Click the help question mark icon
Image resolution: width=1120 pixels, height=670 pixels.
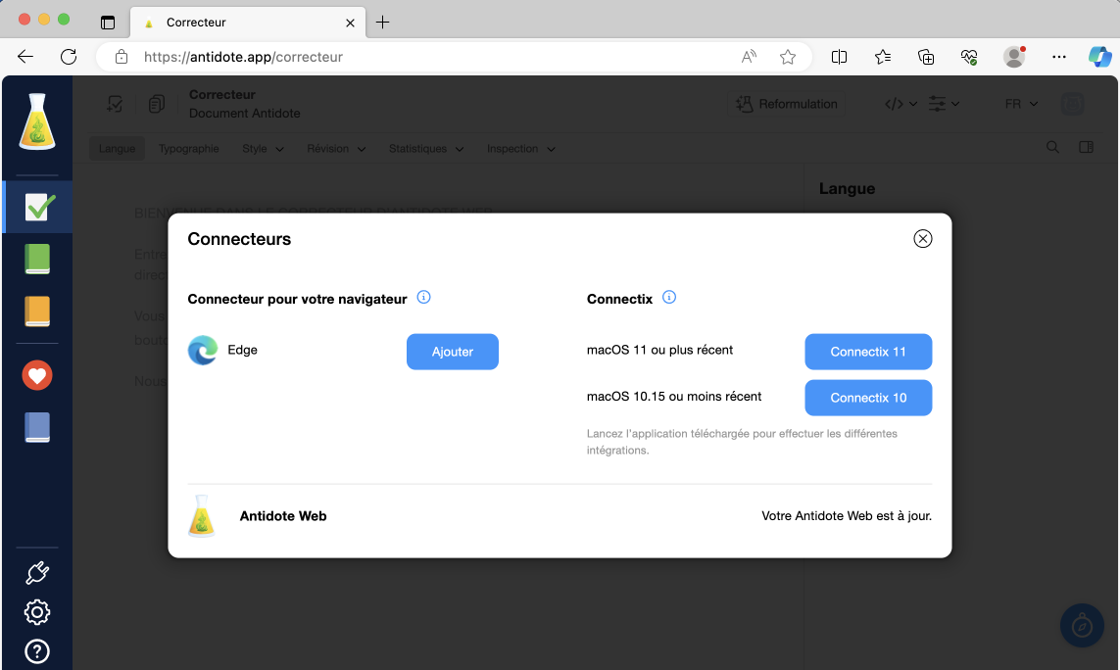[x=37, y=650]
